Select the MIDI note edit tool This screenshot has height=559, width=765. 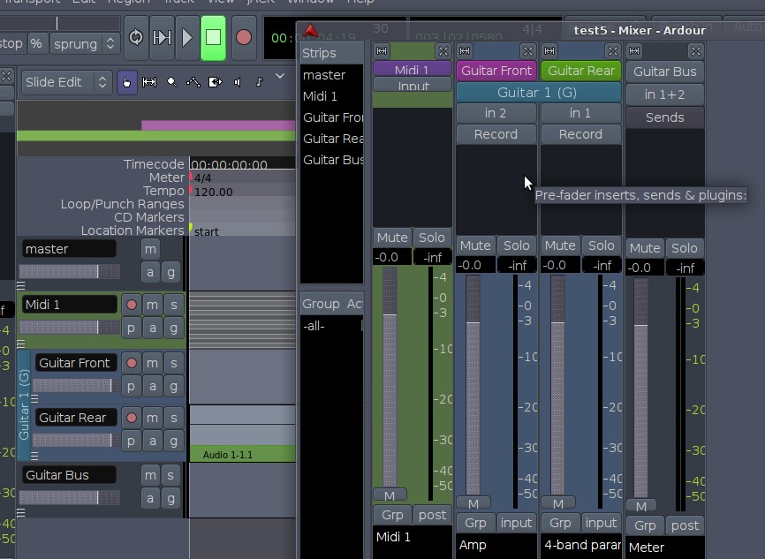(259, 82)
